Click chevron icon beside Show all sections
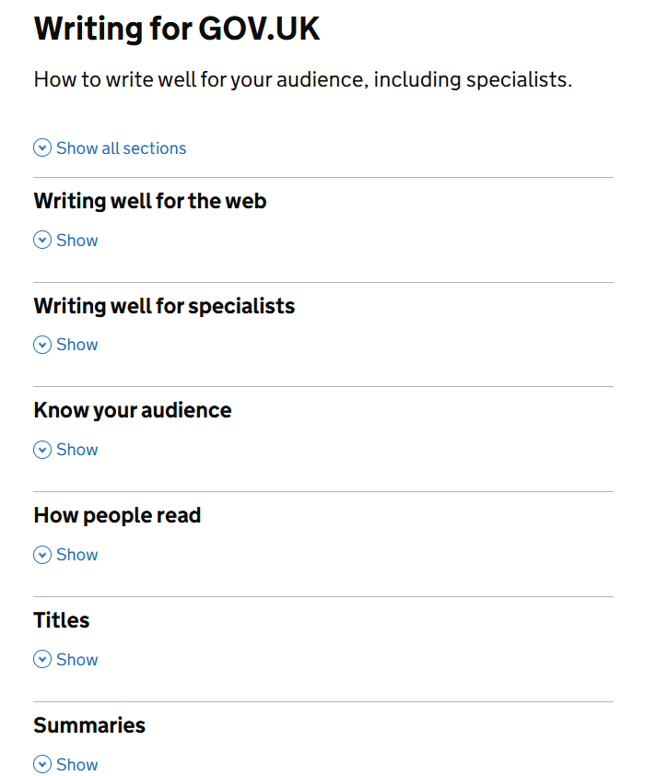645x776 pixels. 42,148
